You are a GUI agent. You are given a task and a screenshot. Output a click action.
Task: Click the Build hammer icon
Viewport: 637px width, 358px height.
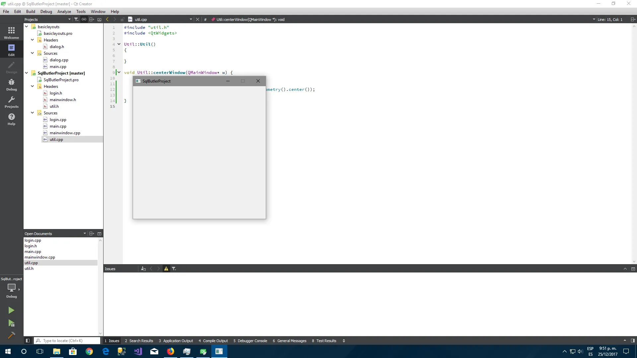11,335
